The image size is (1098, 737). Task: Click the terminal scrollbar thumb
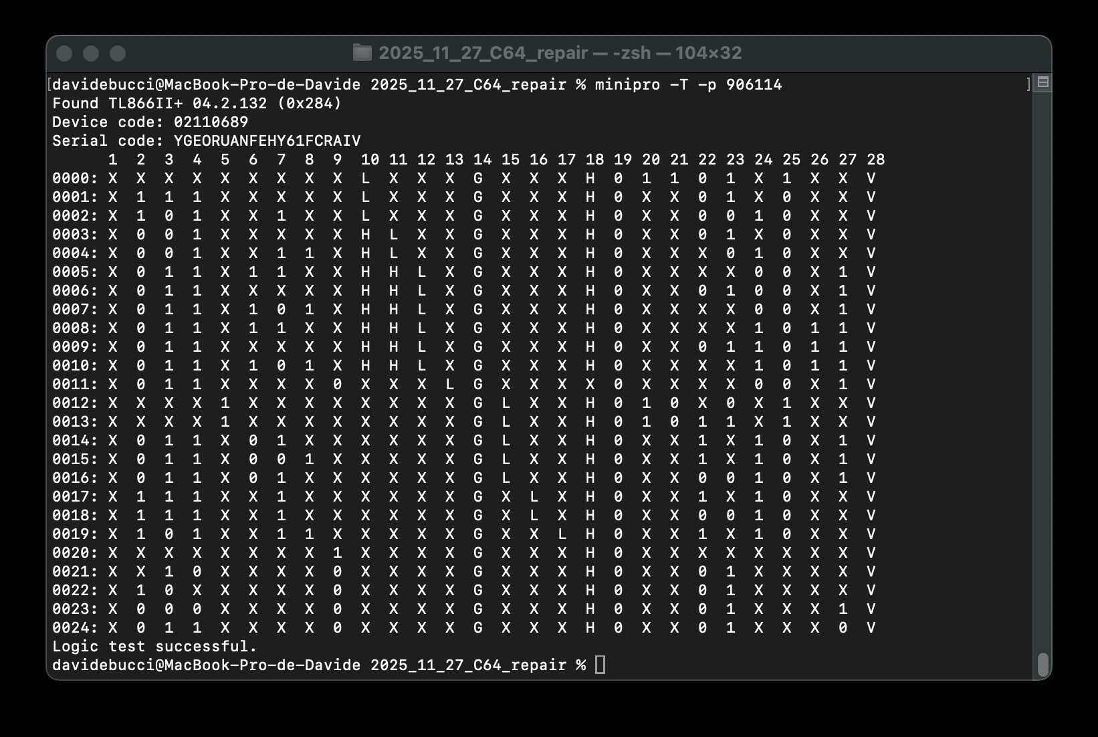[x=1042, y=664]
